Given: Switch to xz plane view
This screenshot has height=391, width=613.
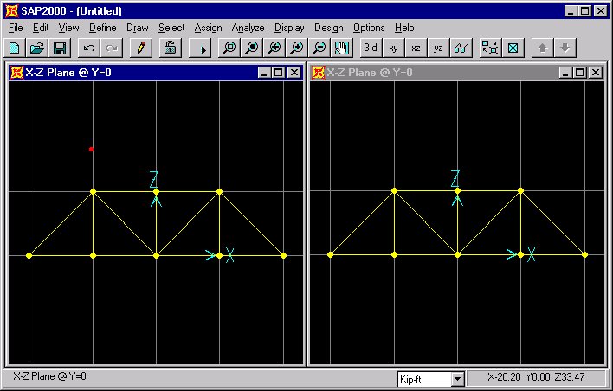Looking at the screenshot, I should click(x=416, y=48).
